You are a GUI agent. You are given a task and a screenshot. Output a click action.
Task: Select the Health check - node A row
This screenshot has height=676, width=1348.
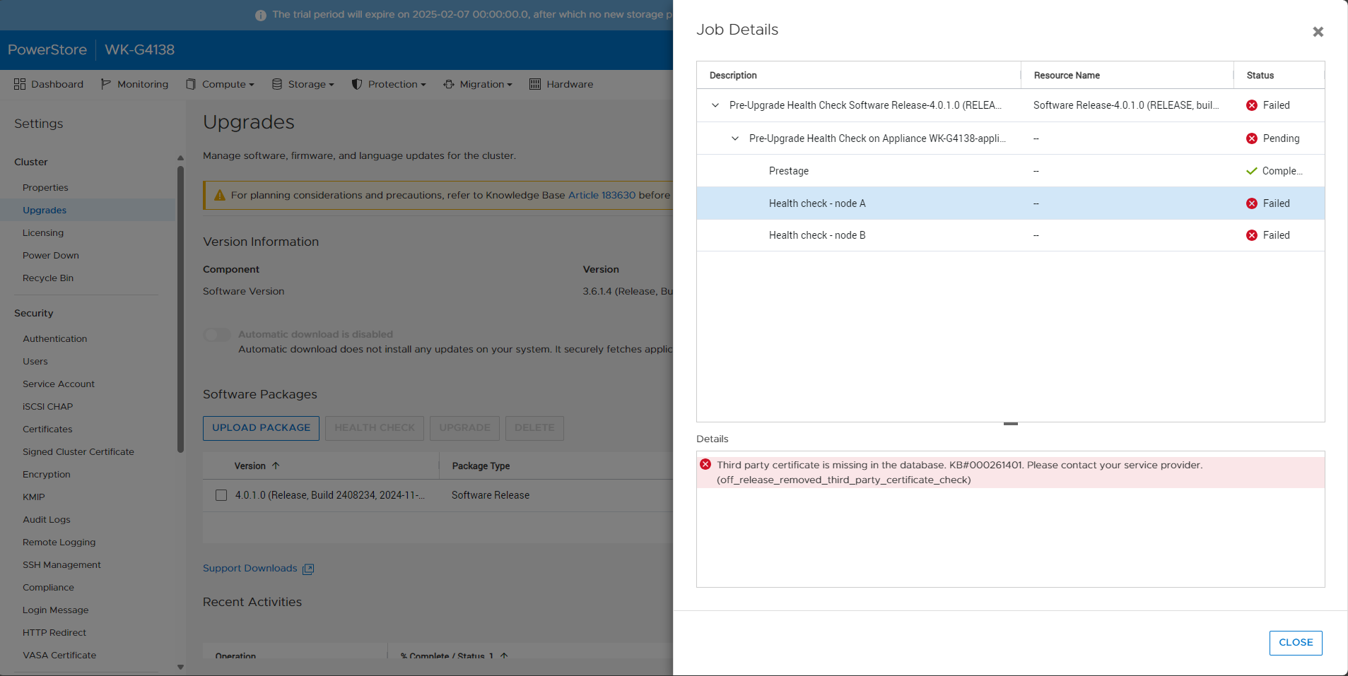(816, 203)
